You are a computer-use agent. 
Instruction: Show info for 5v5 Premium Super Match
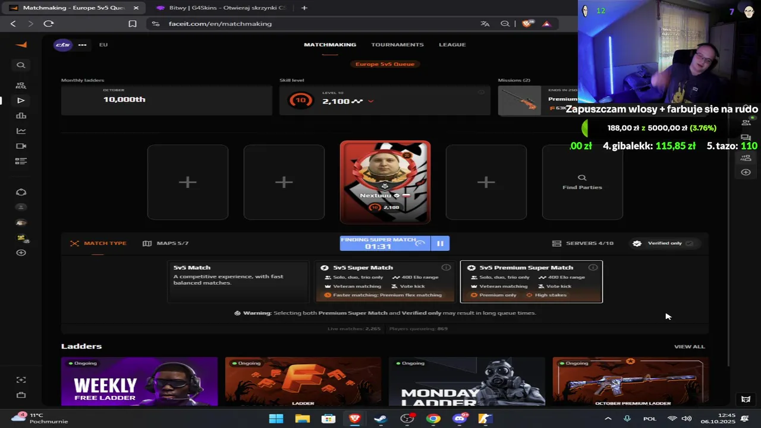593,267
